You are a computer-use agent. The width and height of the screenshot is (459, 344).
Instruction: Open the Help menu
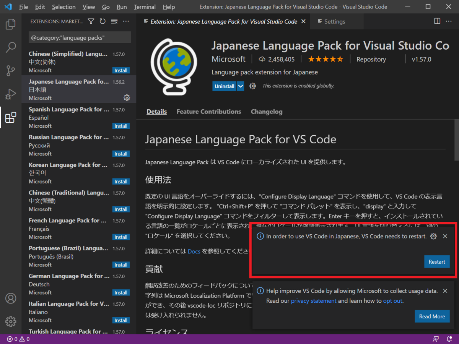click(169, 7)
